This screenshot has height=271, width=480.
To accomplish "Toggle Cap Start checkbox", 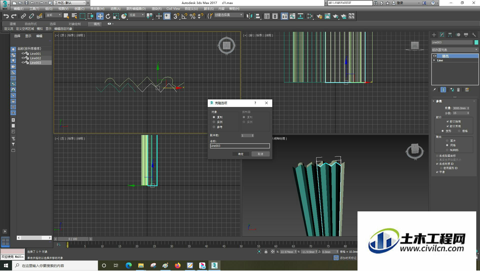I will 448,121.
